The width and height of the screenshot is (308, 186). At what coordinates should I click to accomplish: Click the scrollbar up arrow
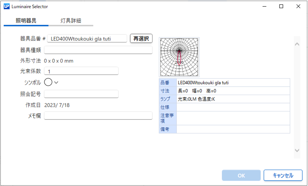(x=297, y=44)
